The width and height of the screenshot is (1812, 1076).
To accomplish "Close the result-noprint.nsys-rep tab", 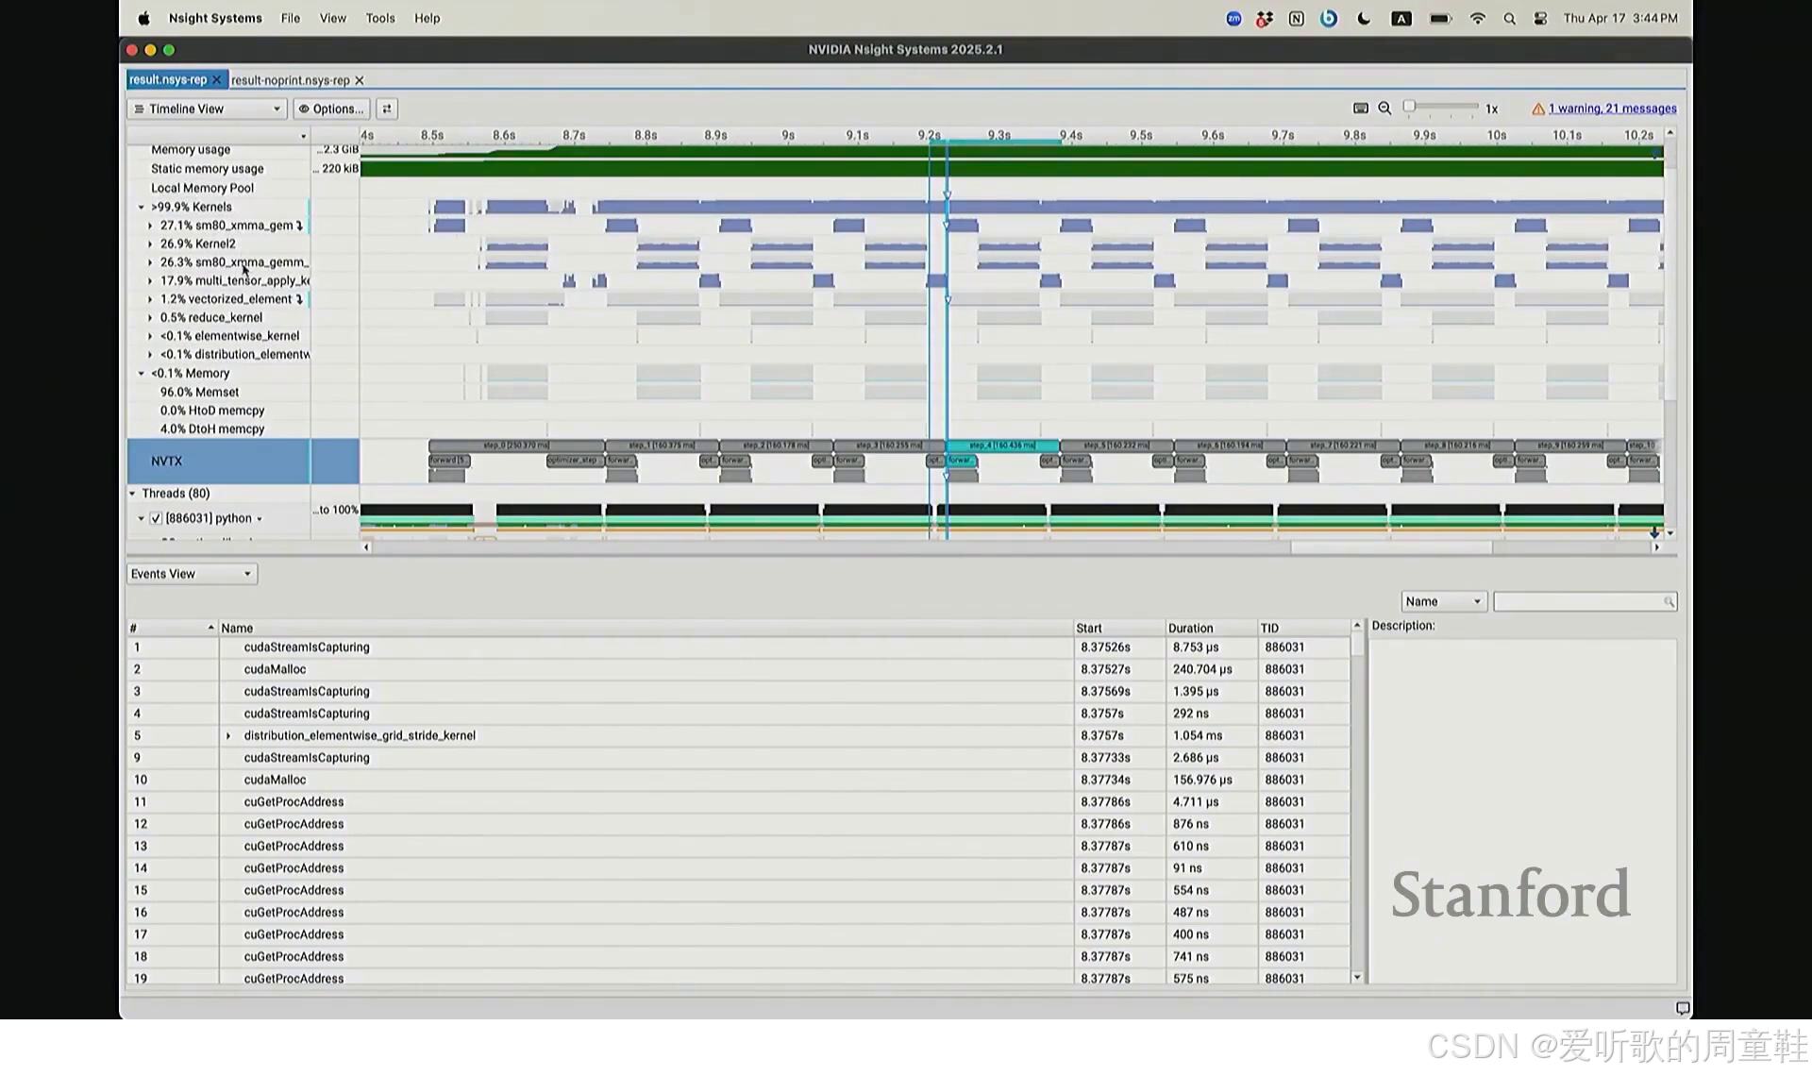I will [x=360, y=81].
